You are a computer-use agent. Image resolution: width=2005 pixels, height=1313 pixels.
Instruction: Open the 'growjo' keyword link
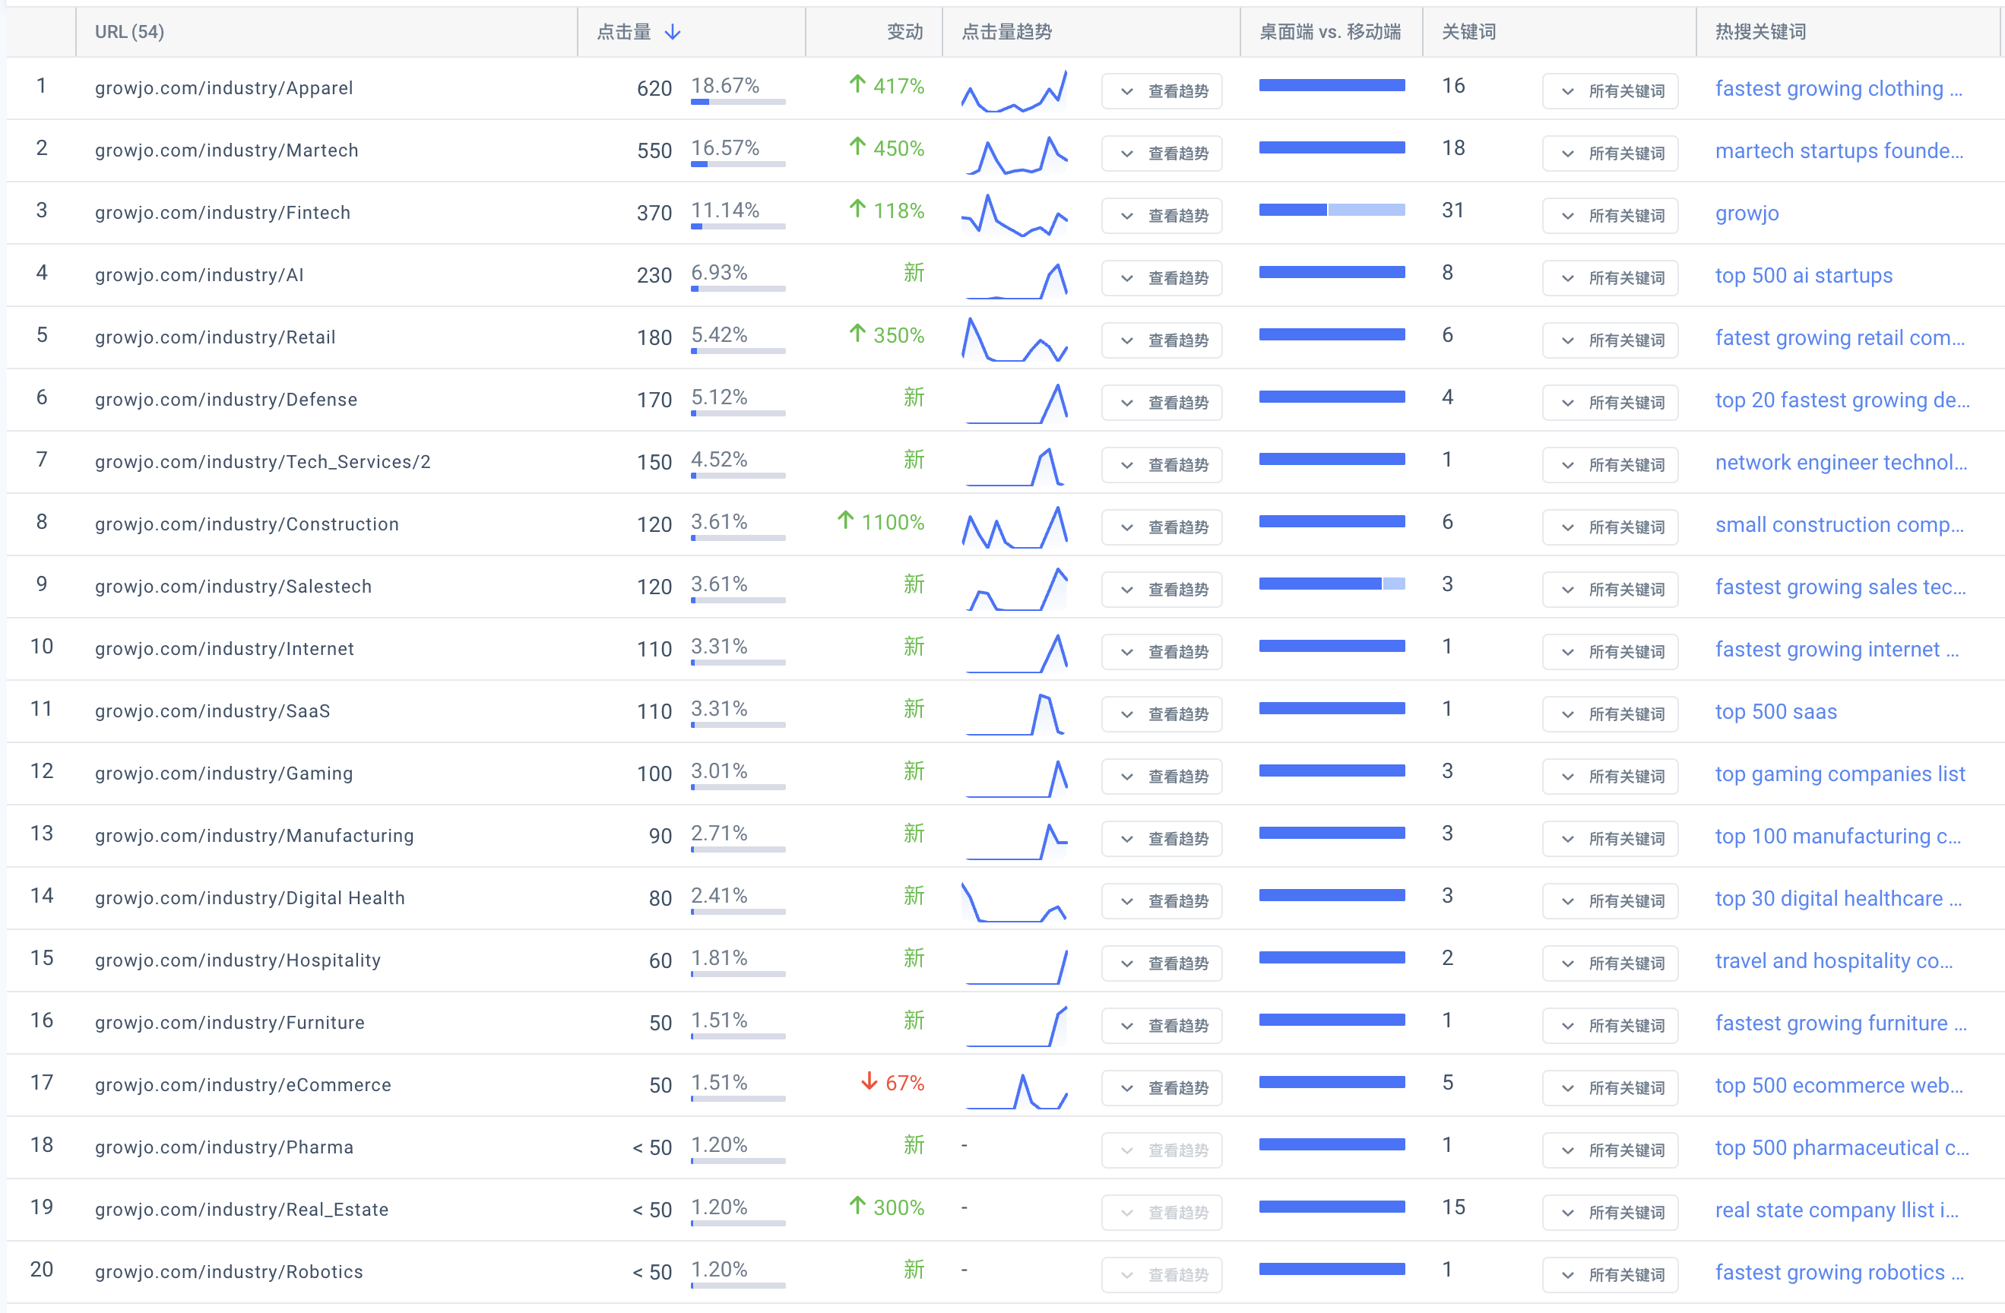1747,213
